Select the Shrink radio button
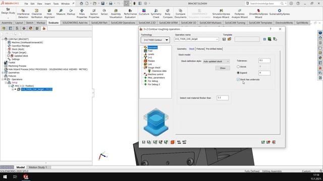The image size is (323, 181). 238,67
